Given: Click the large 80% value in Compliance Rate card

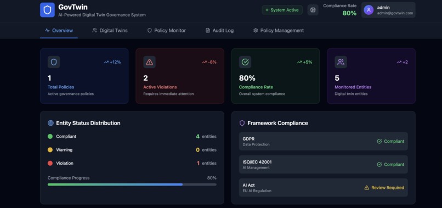Looking at the screenshot, I should click(247, 78).
